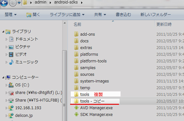Screen dimensions: 184x121
Task: Expand the arrow before admin breadcrumb
Action: point(31,3)
